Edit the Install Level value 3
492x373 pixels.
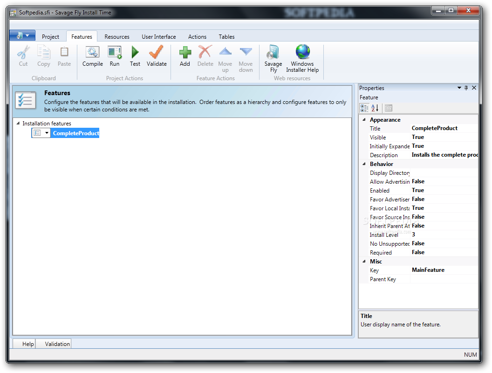444,235
